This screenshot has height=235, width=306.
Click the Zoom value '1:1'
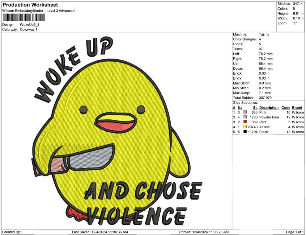pyautogui.click(x=295, y=23)
